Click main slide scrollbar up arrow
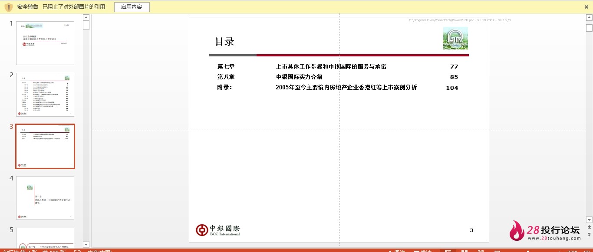 coord(589,17)
